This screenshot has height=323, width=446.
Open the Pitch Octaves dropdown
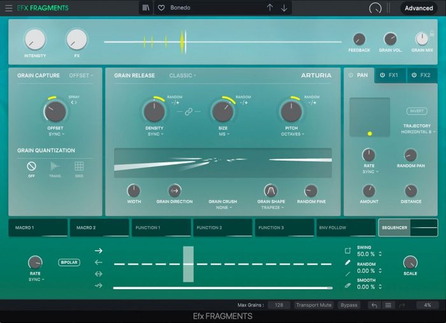pyautogui.click(x=292, y=134)
